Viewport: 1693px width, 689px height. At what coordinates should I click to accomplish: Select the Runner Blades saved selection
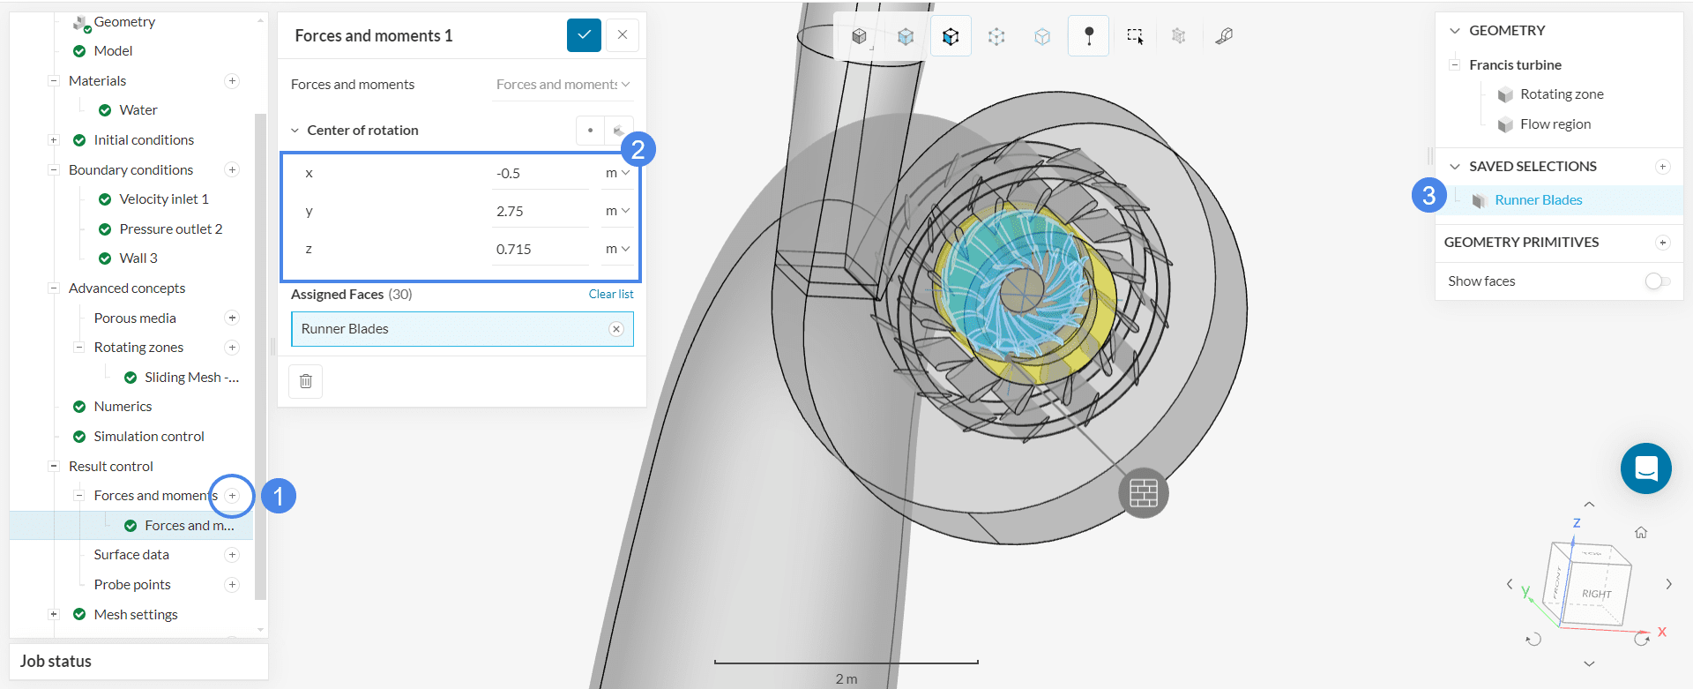pyautogui.click(x=1538, y=200)
